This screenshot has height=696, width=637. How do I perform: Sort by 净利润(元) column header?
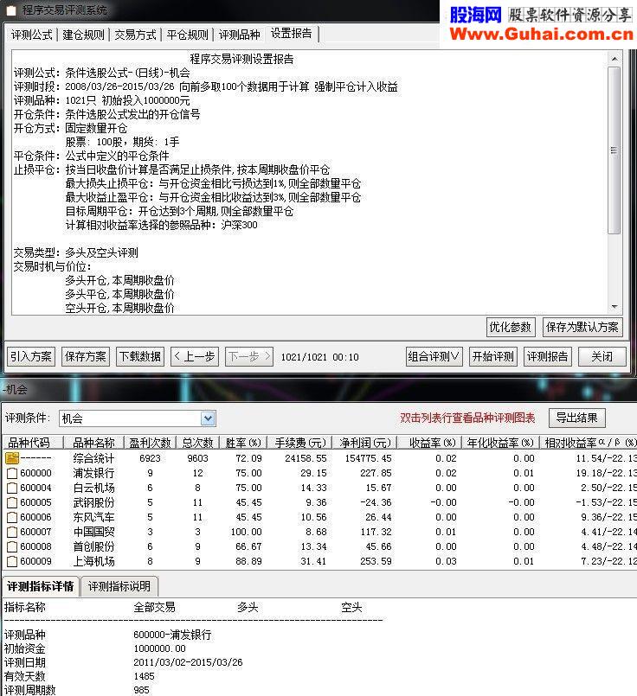tap(364, 443)
